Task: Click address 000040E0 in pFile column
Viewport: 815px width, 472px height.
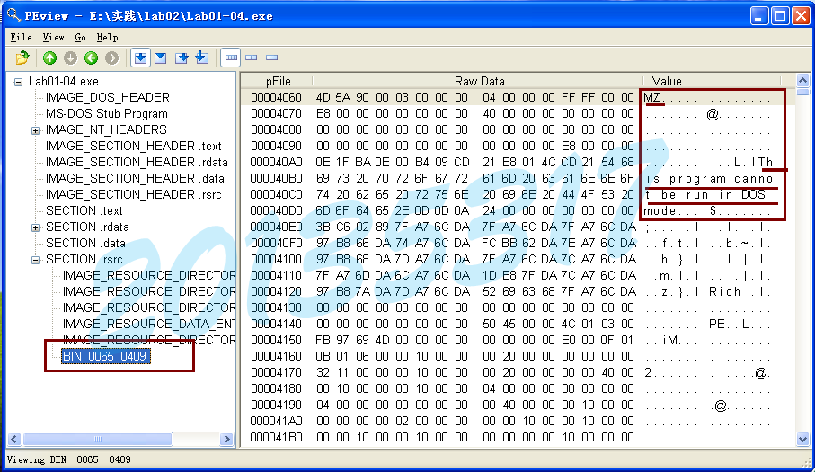Action: click(x=276, y=227)
